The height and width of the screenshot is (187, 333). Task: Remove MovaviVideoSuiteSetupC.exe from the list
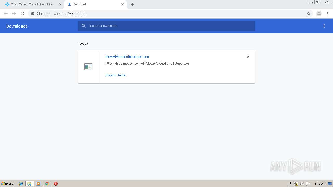click(248, 57)
